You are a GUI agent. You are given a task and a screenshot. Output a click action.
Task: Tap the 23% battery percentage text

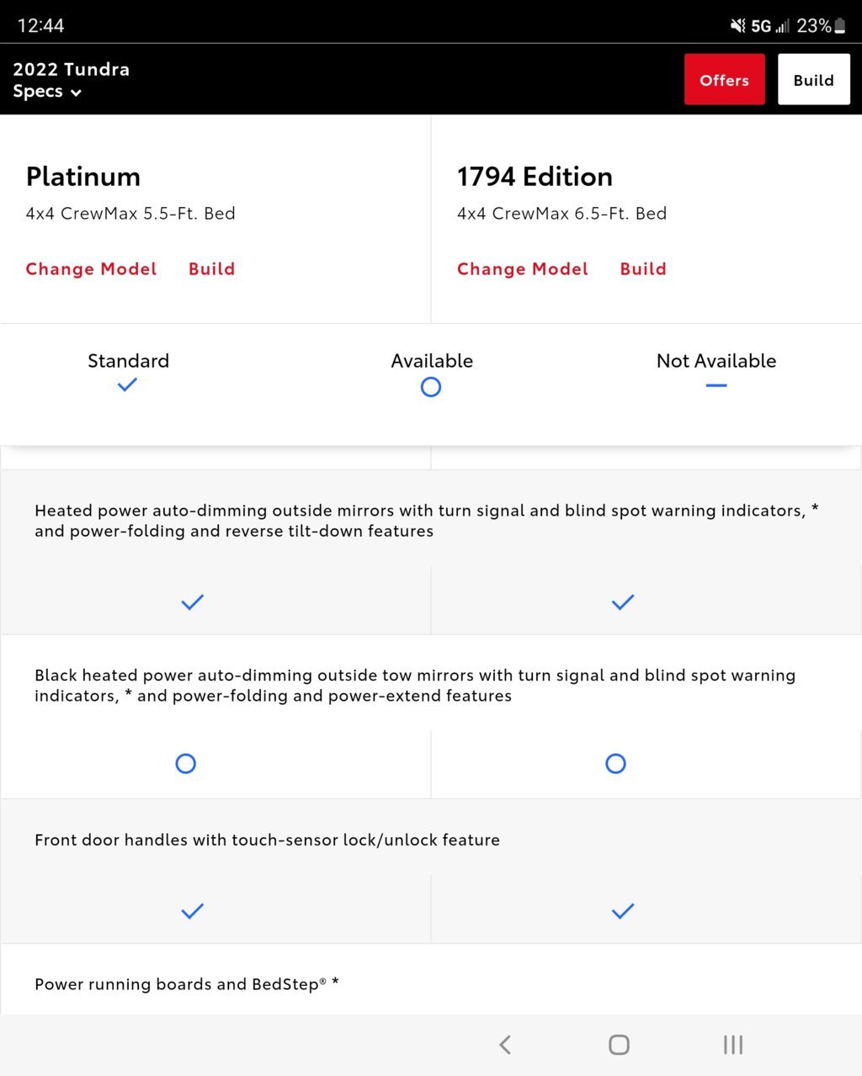(x=814, y=26)
